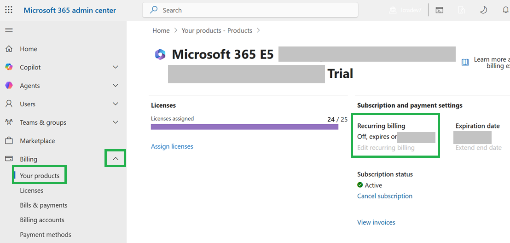
Task: Collapse the navigation menu hamburger icon
Action: pyautogui.click(x=9, y=30)
